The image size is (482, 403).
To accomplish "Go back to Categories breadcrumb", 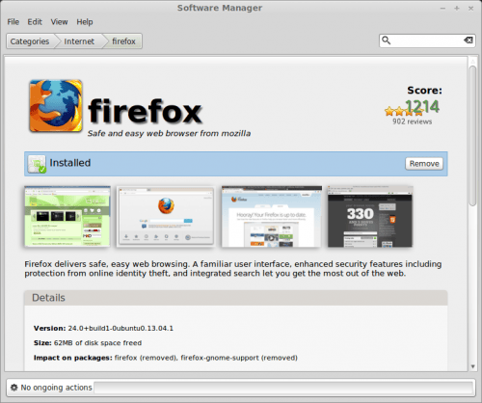I will (30, 41).
